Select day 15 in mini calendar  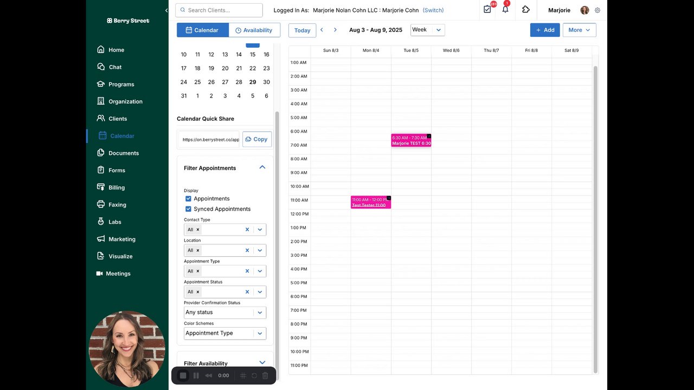tap(253, 55)
